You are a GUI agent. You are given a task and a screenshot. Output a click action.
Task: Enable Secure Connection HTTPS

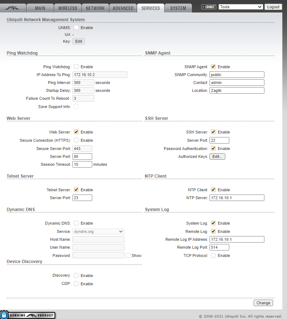click(76, 140)
